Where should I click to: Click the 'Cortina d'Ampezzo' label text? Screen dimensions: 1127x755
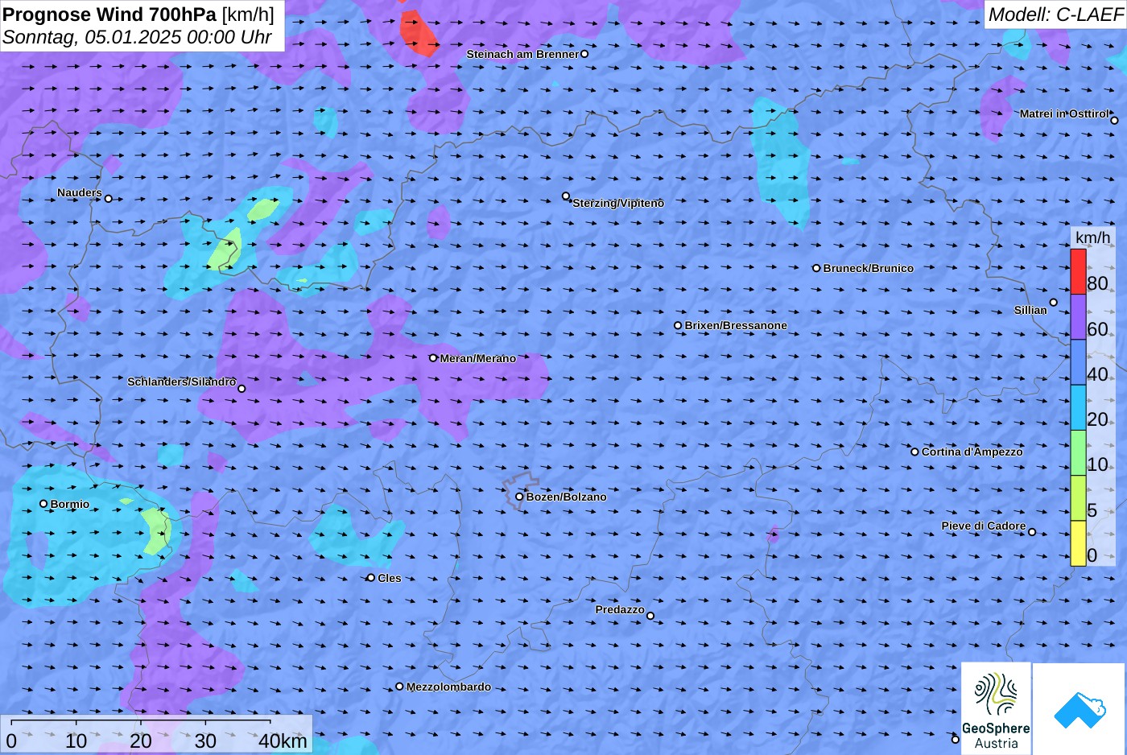(x=972, y=452)
